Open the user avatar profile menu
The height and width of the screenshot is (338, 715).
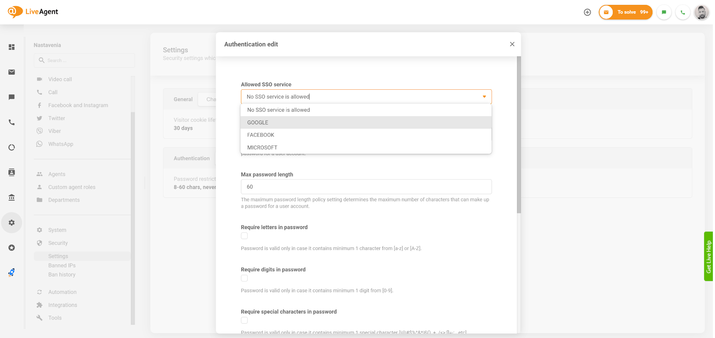point(702,12)
